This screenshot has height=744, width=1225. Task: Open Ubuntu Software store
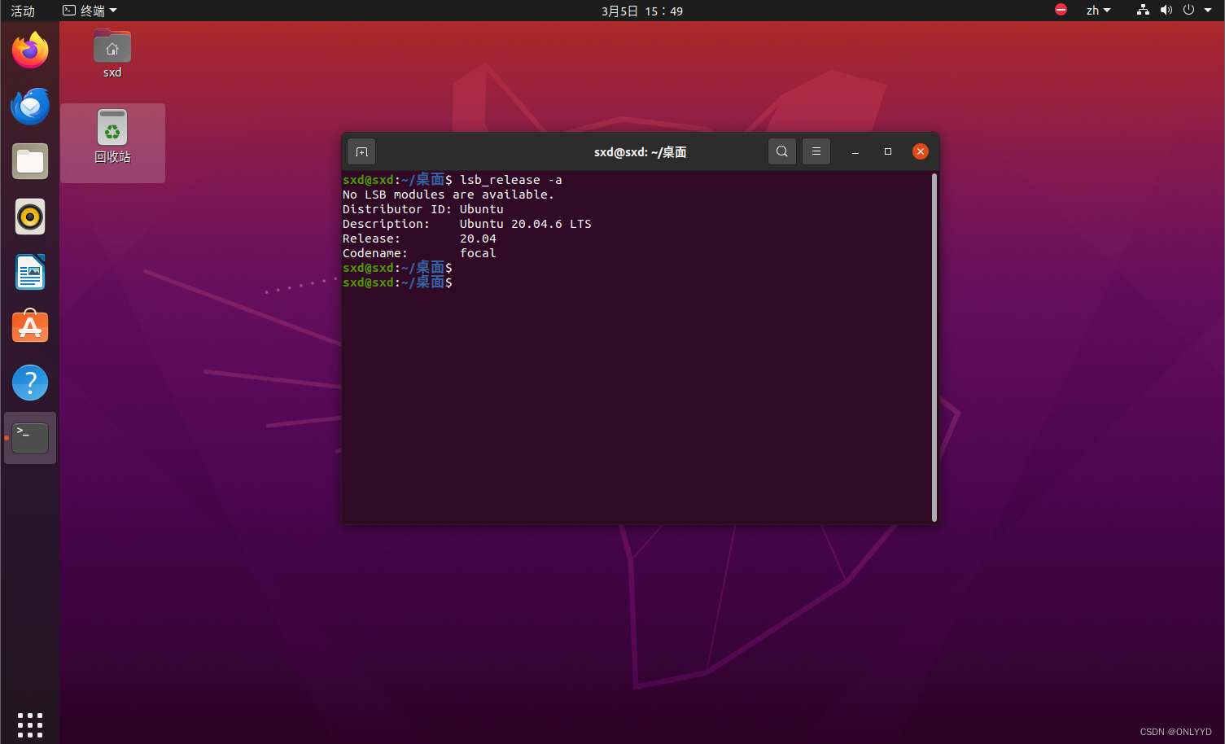point(30,327)
